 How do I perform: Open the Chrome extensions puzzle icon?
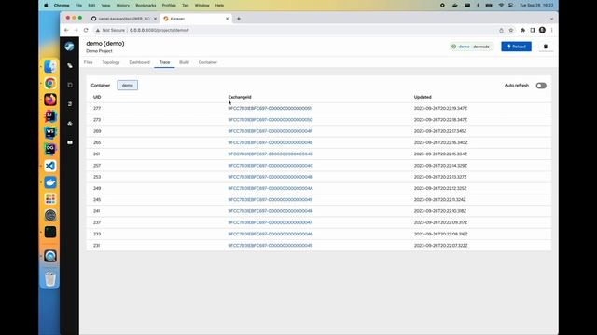pos(522,30)
